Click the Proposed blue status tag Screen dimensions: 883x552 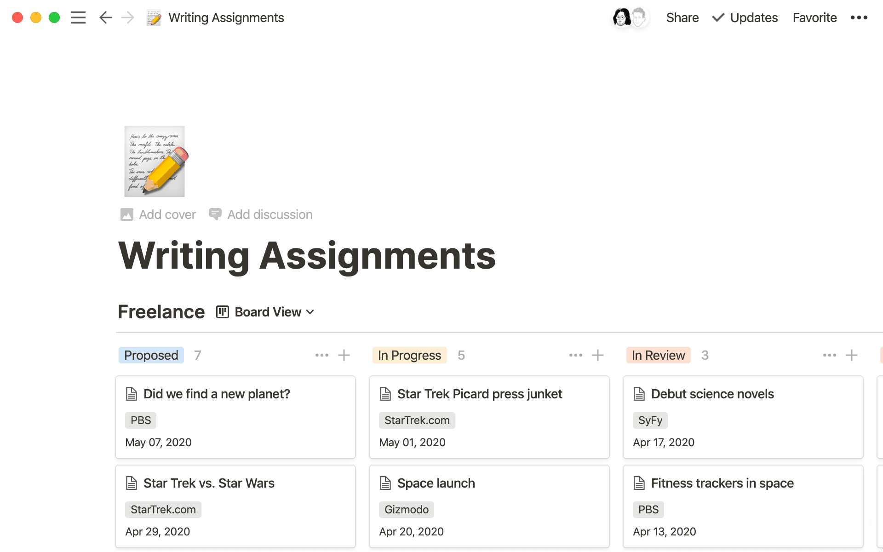(x=151, y=355)
